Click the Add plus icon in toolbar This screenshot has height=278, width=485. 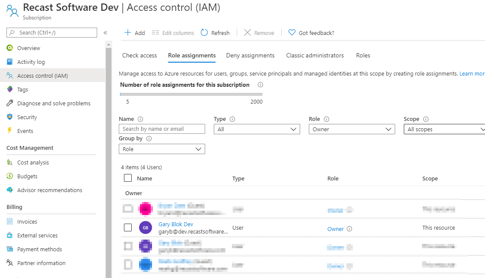[x=128, y=33]
